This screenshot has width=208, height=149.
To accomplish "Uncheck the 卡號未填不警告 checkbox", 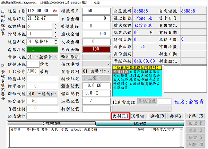I will click(3, 65).
